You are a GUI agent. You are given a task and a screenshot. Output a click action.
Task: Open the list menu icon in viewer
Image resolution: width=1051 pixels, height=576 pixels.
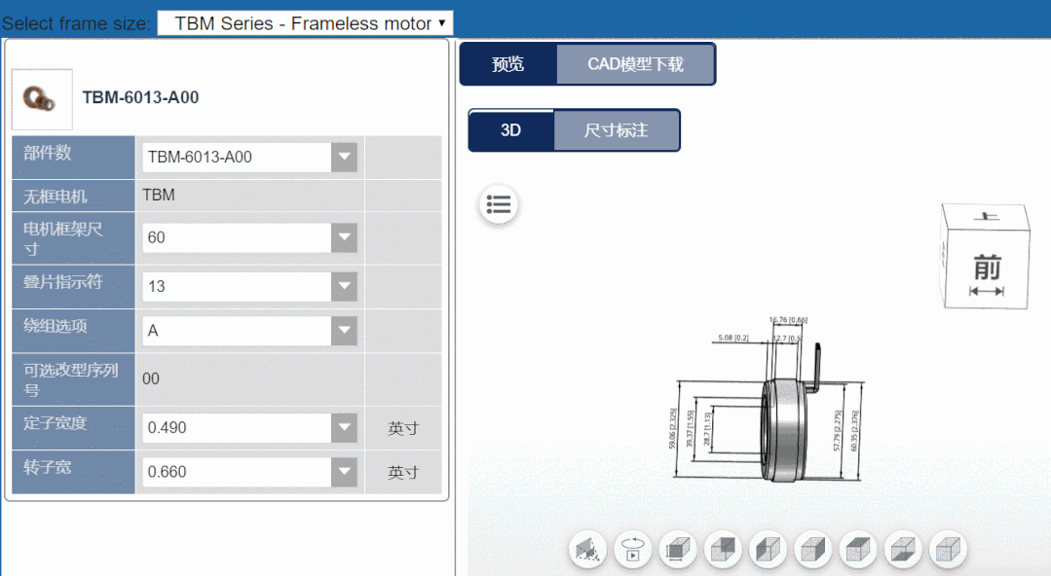click(499, 204)
